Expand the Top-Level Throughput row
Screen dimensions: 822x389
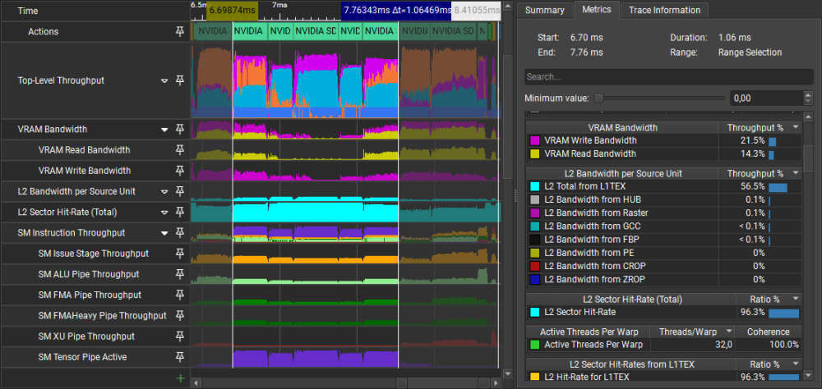[x=164, y=81]
